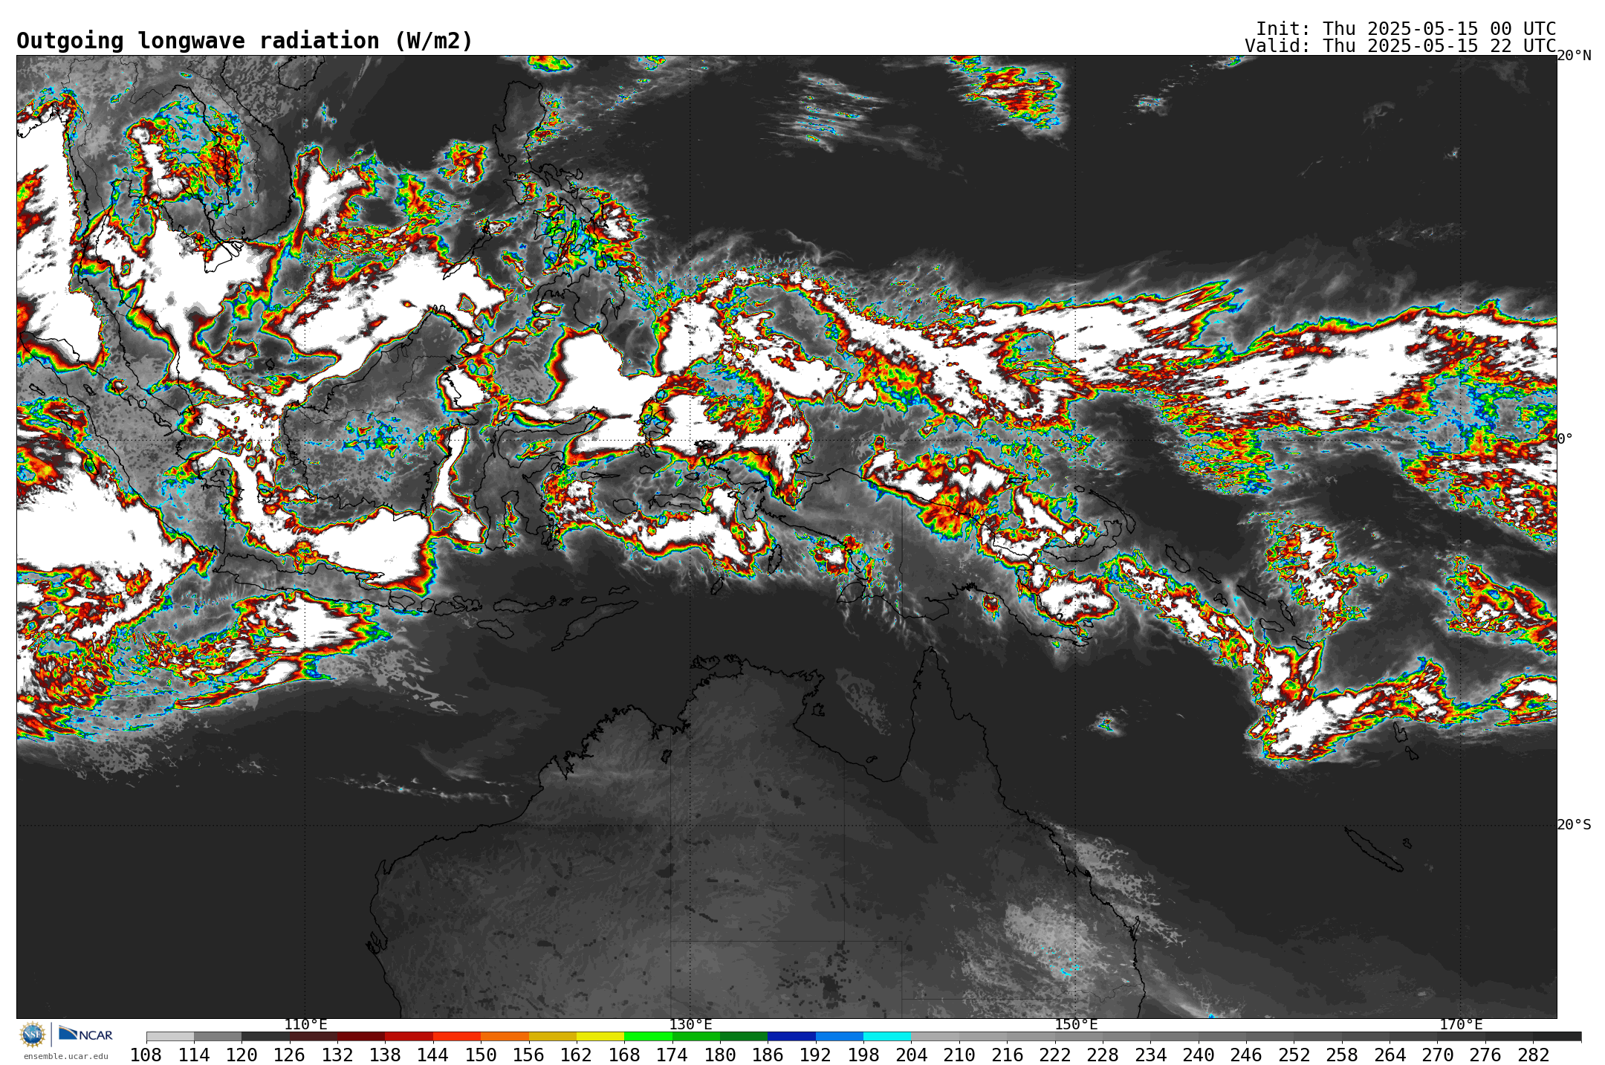Image resolution: width=1605 pixels, height=1065 pixels.
Task: Click the 'Init: Thu 2025-05-15 00 UTC' text
Action: click(x=1405, y=28)
